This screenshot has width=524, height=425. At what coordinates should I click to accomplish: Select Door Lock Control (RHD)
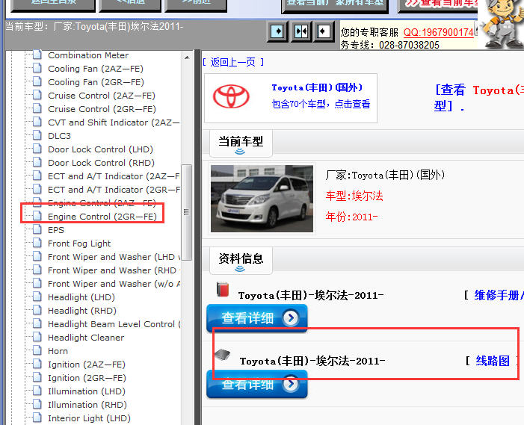[x=101, y=163]
